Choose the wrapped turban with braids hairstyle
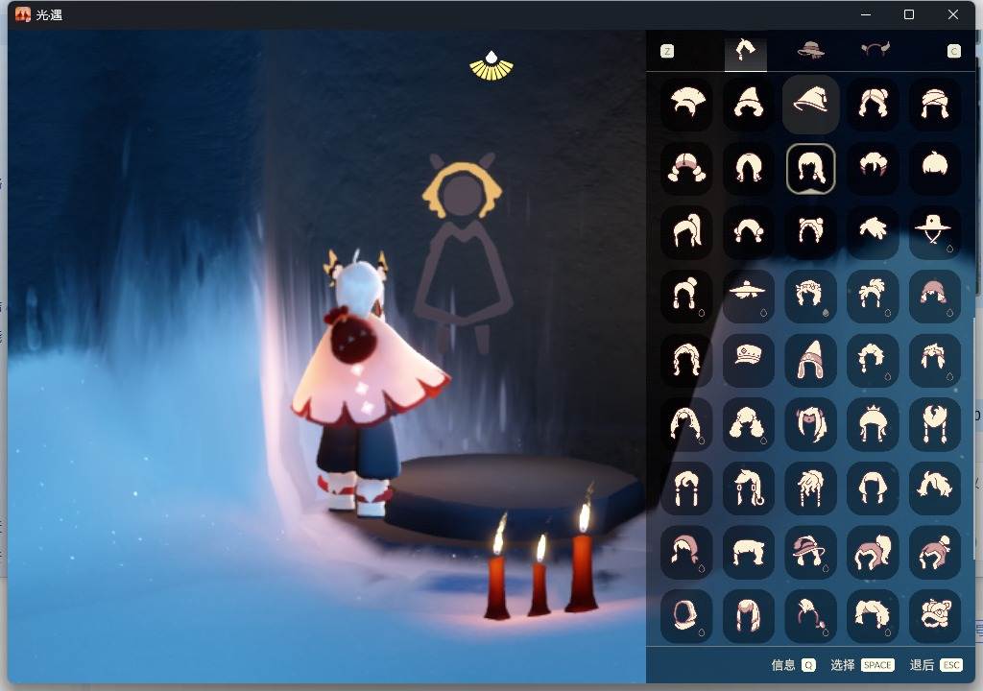 pos(934,104)
